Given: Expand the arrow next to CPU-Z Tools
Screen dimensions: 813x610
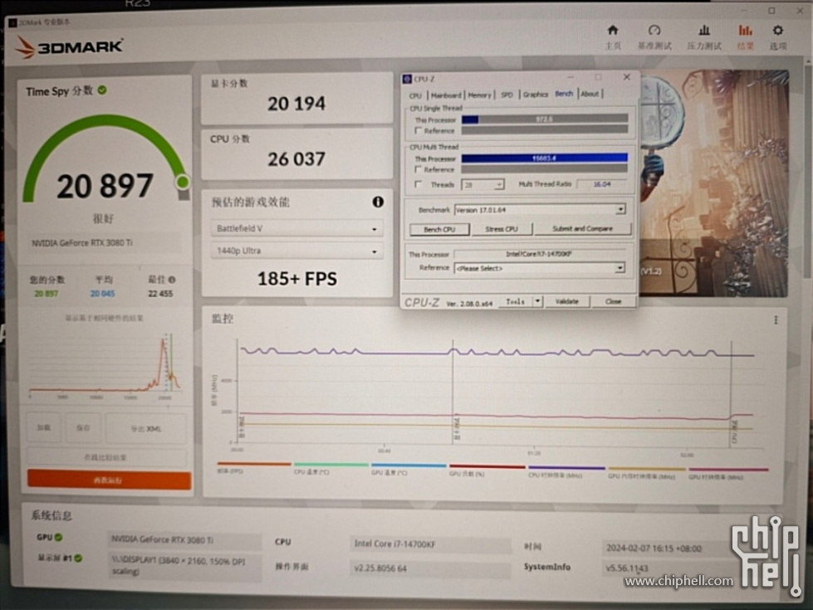Looking at the screenshot, I should point(537,301).
